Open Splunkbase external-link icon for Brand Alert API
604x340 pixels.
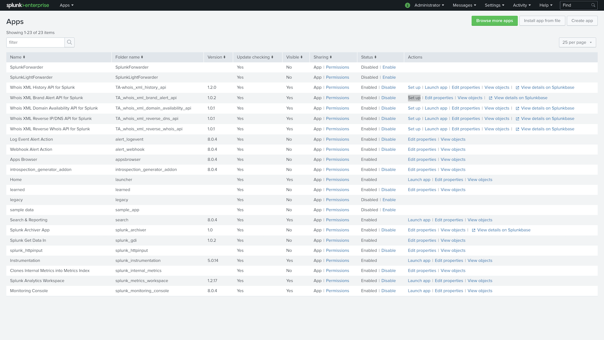tap(490, 98)
